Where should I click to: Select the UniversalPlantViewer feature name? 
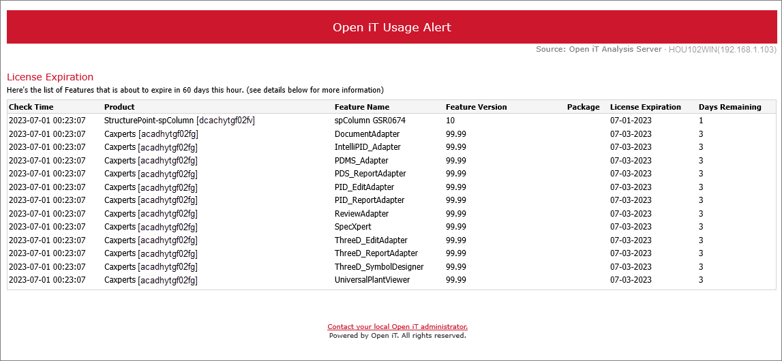(x=372, y=280)
